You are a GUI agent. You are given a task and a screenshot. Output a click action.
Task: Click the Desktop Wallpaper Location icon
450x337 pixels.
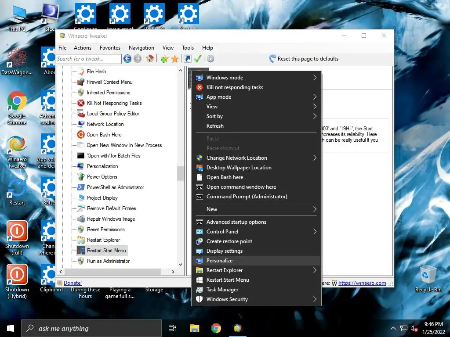click(200, 168)
